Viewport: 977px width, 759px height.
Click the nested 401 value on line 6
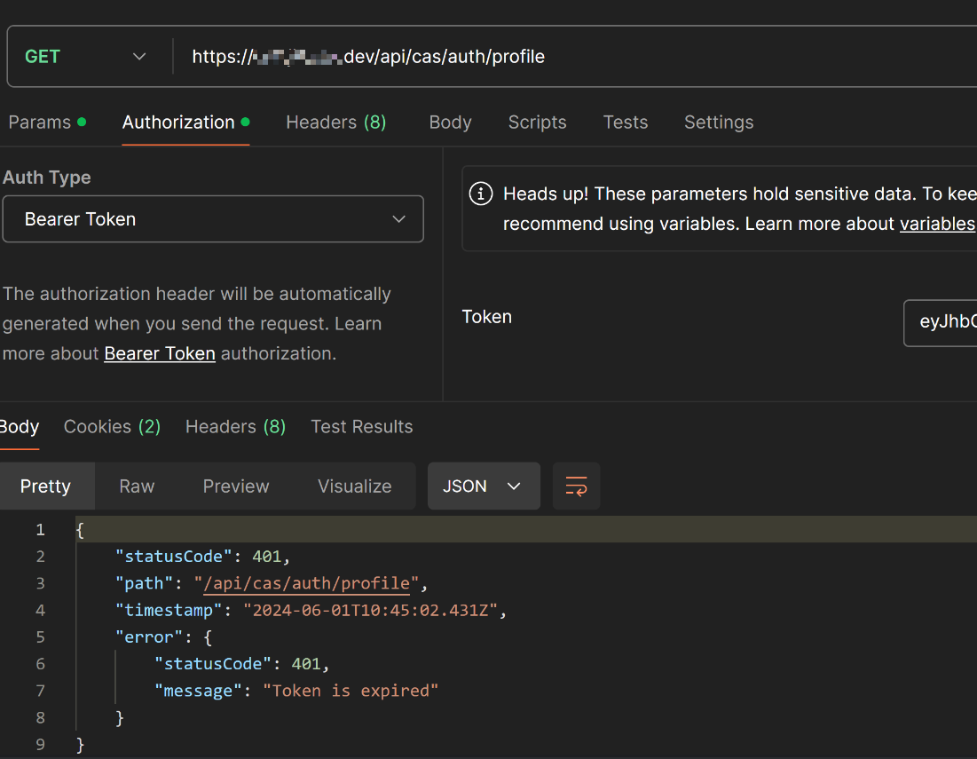(306, 664)
